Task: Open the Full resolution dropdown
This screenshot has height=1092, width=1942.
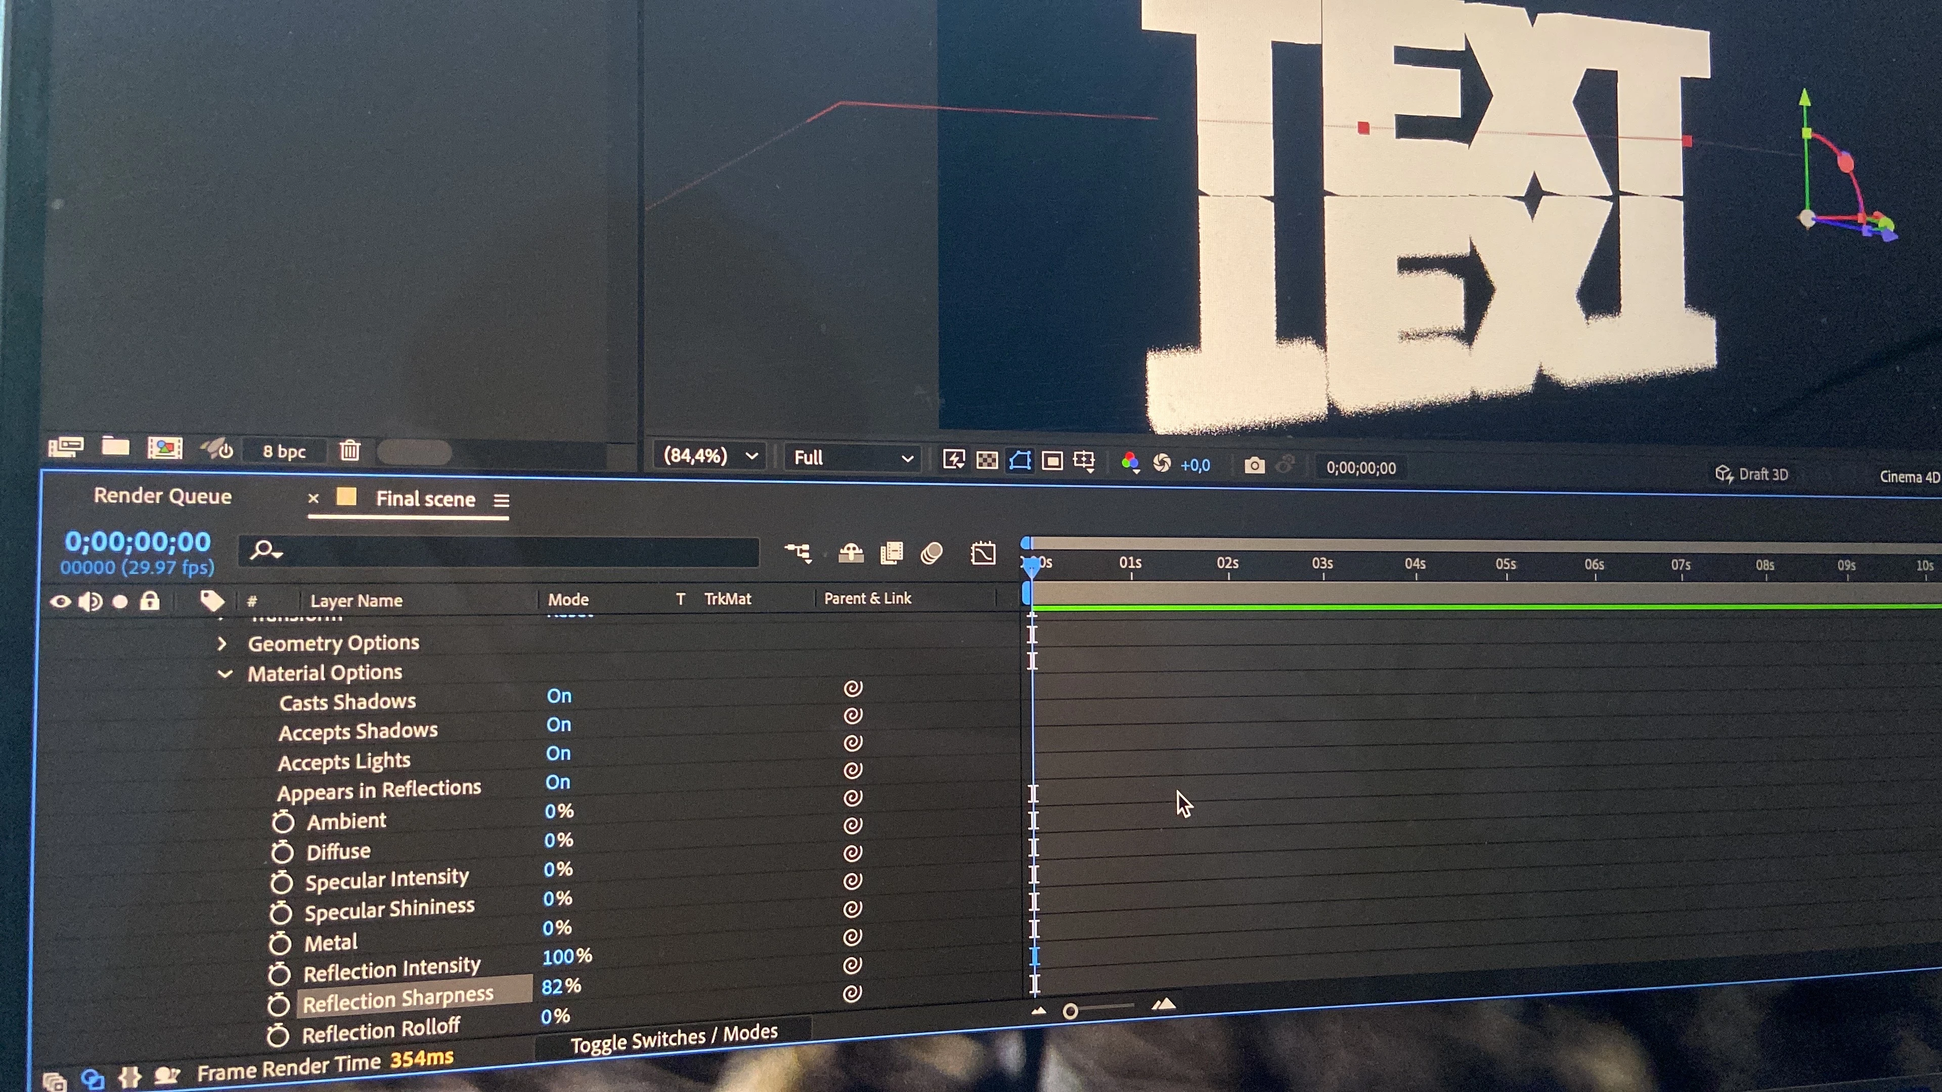Action: pos(852,458)
